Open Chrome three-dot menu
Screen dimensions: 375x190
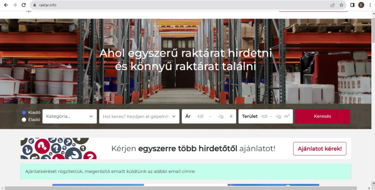(370, 5)
